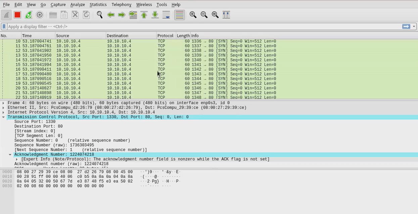Collapse the Acknowledgment Number node

(x=10, y=155)
